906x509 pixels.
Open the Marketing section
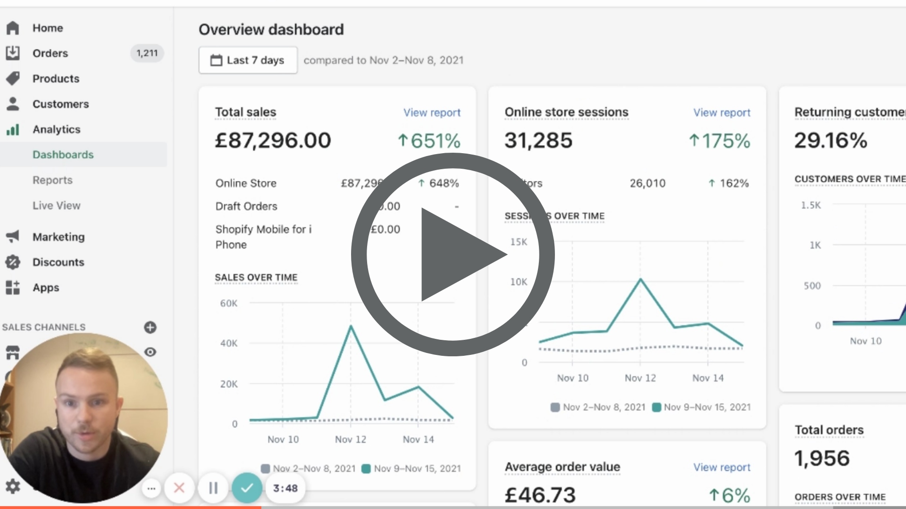tap(59, 237)
